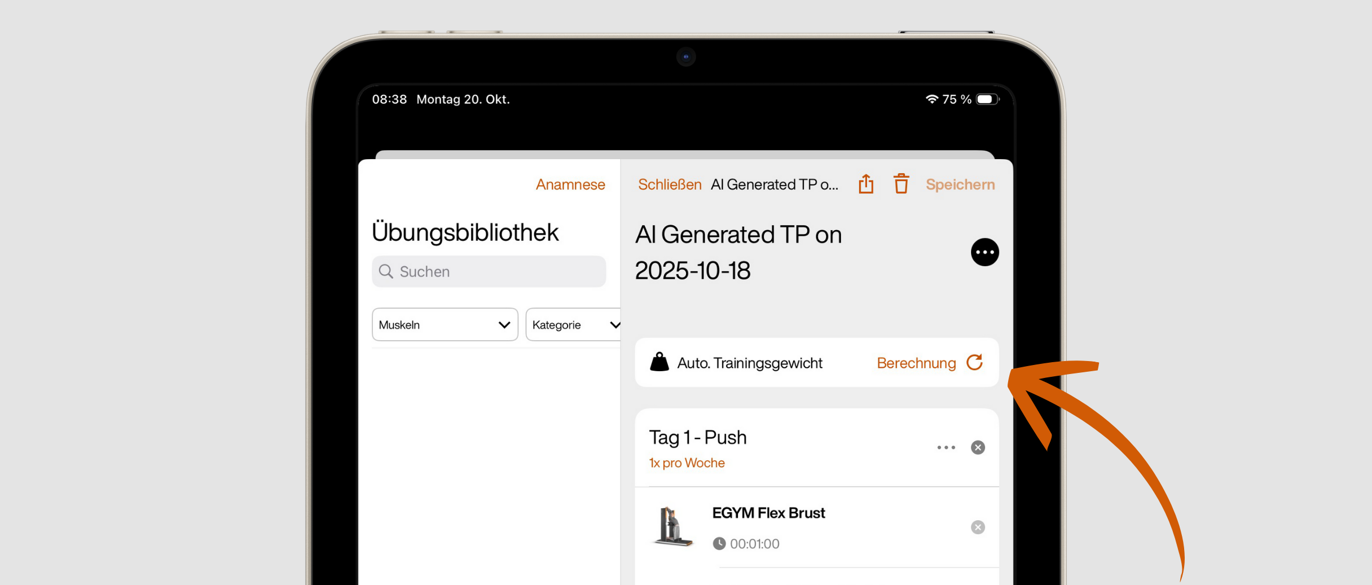Open Tag 1 - Push three-dot menu
The width and height of the screenshot is (1372, 585).
(946, 447)
